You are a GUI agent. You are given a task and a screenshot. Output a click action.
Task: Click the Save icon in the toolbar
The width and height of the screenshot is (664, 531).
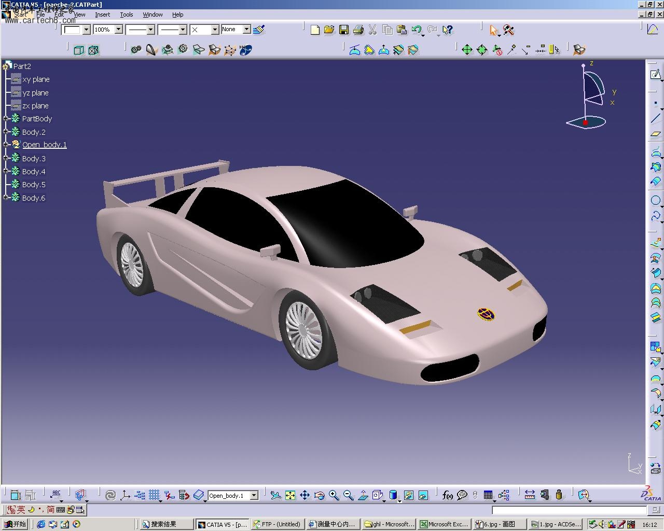click(343, 30)
